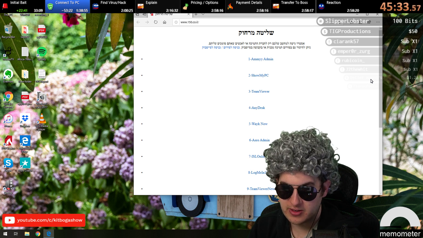Viewport: 423px width, 238px height.
Task: Show site information for www.150.co.il
Action: click(176, 22)
